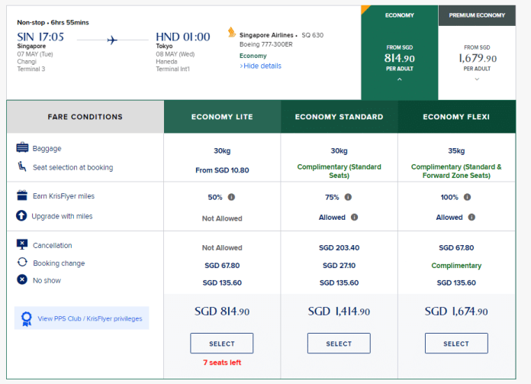This screenshot has height=384, width=531.
Task: Click the SGD 27.10 booking change fee
Action: click(x=339, y=266)
